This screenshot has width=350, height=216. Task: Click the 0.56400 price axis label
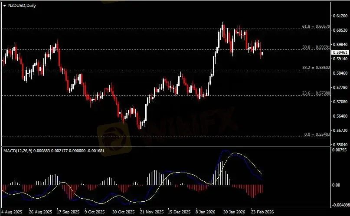pyautogui.click(x=340, y=116)
